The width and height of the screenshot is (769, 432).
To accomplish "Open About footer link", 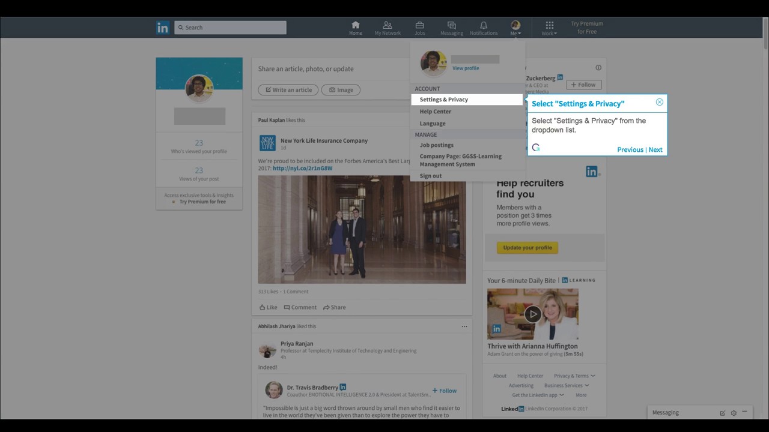I will [500, 376].
